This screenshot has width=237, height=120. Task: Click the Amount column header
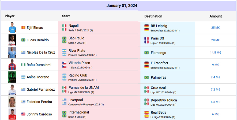click(x=216, y=16)
